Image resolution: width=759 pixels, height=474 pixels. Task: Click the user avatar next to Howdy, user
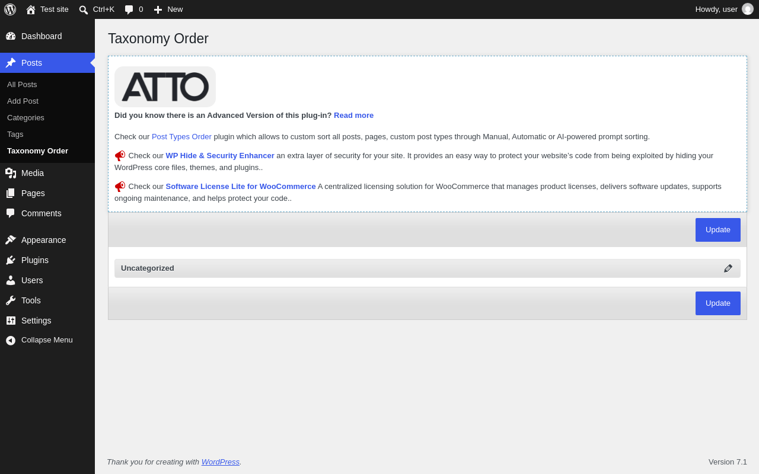(x=748, y=9)
